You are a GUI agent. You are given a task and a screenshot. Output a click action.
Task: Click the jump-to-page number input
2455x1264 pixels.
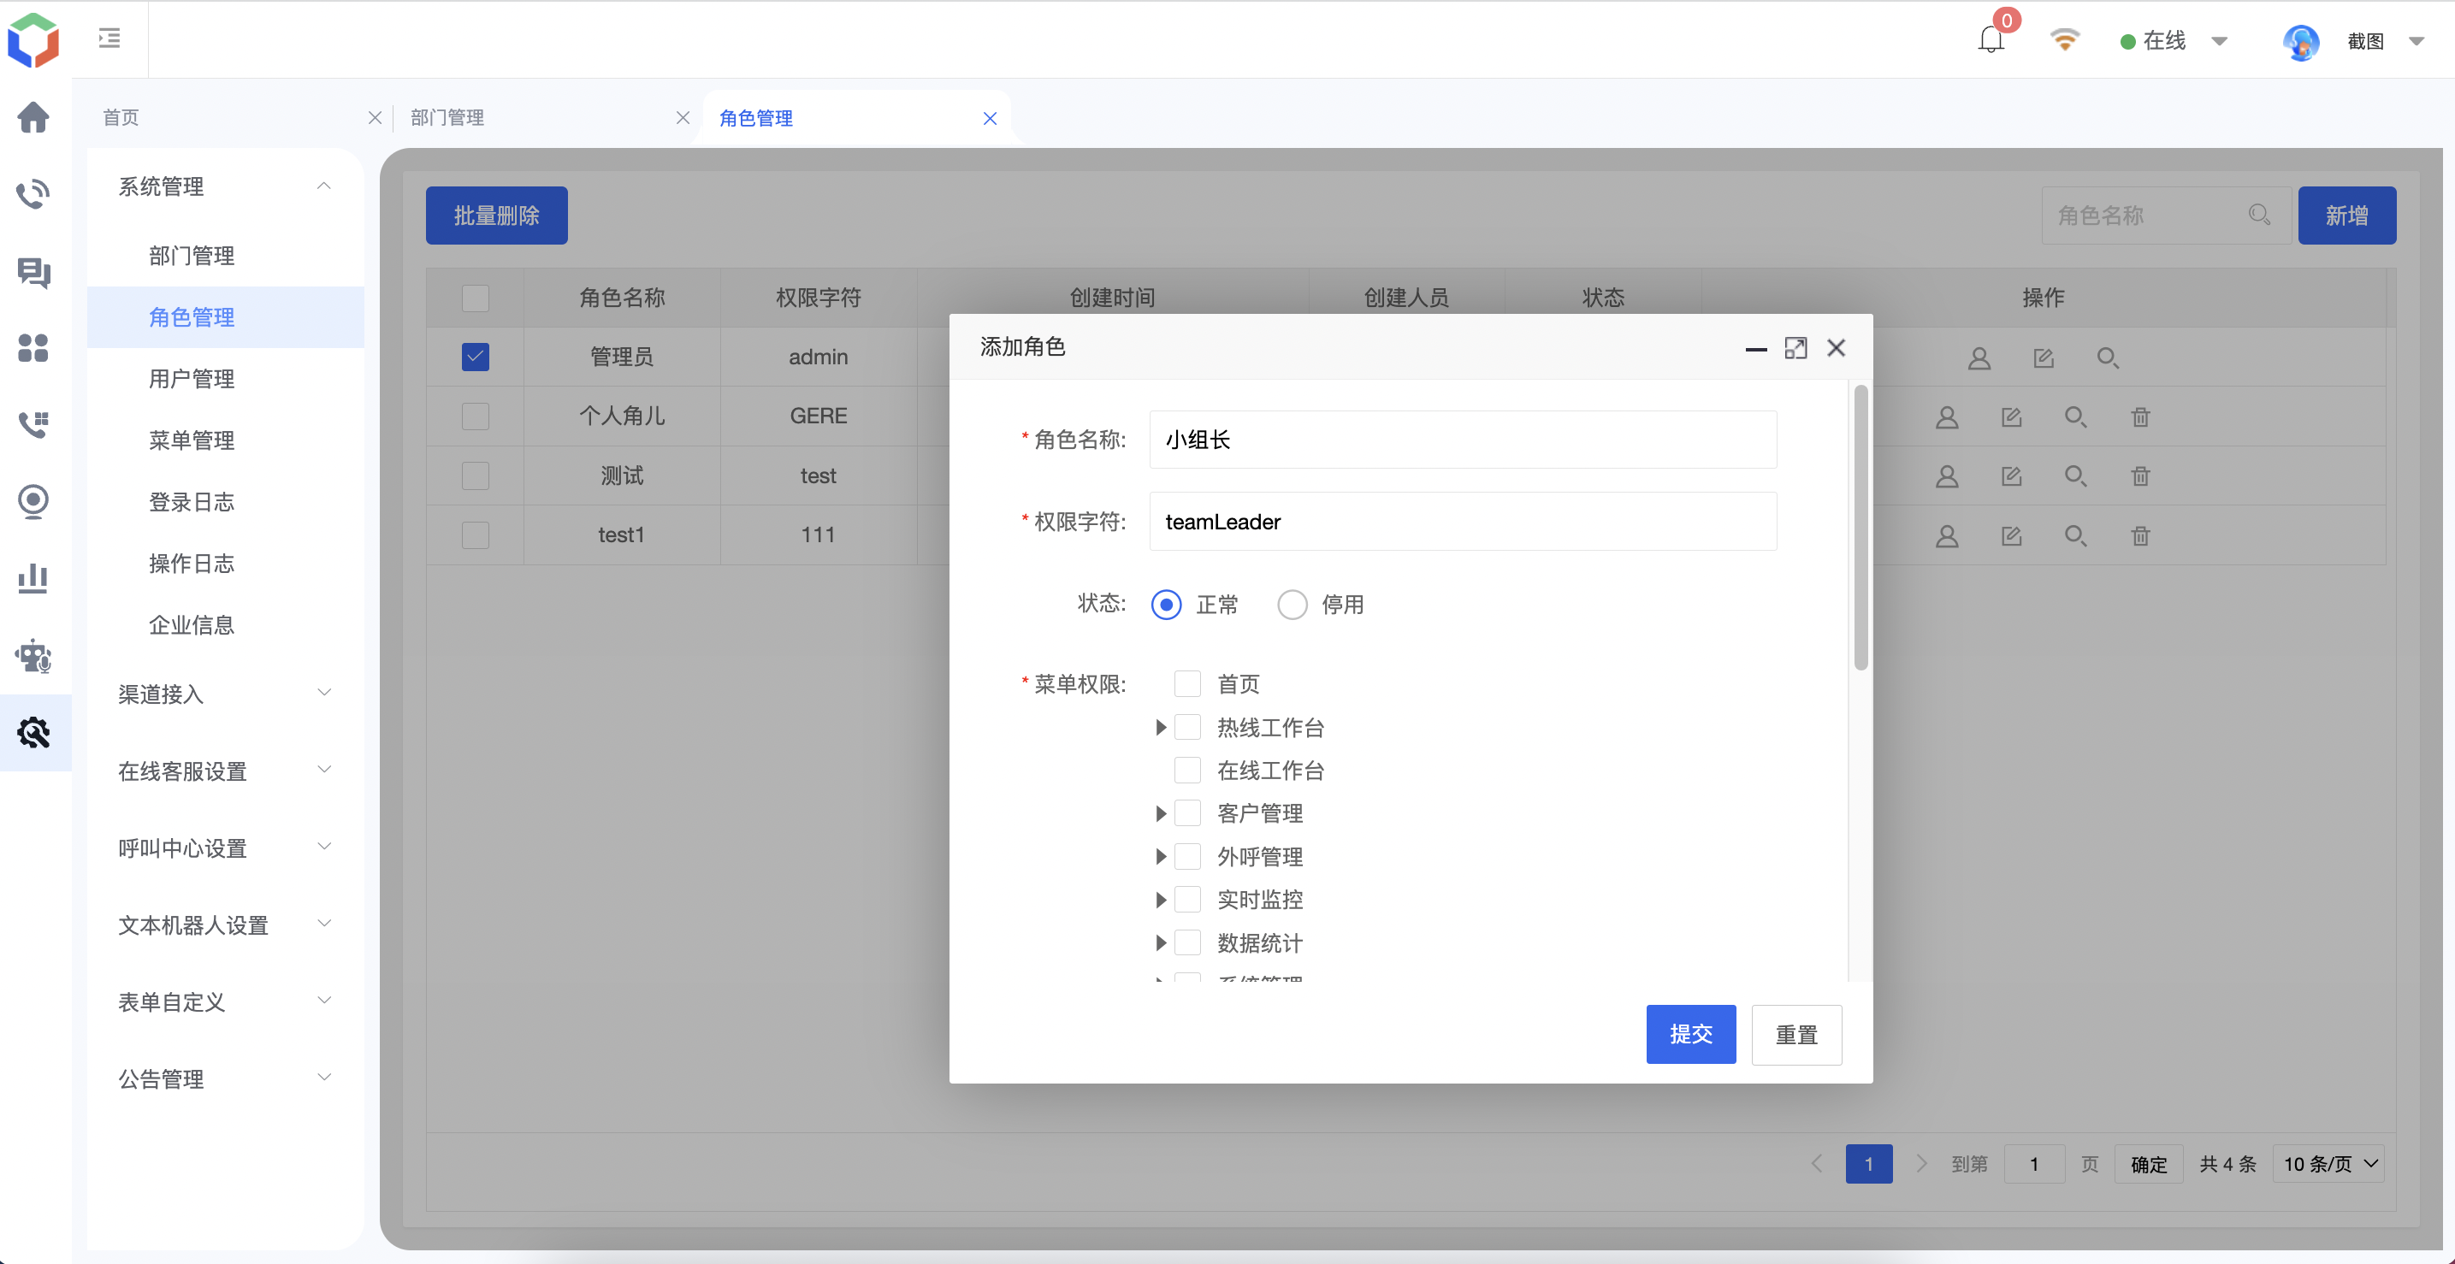pyautogui.click(x=2034, y=1164)
